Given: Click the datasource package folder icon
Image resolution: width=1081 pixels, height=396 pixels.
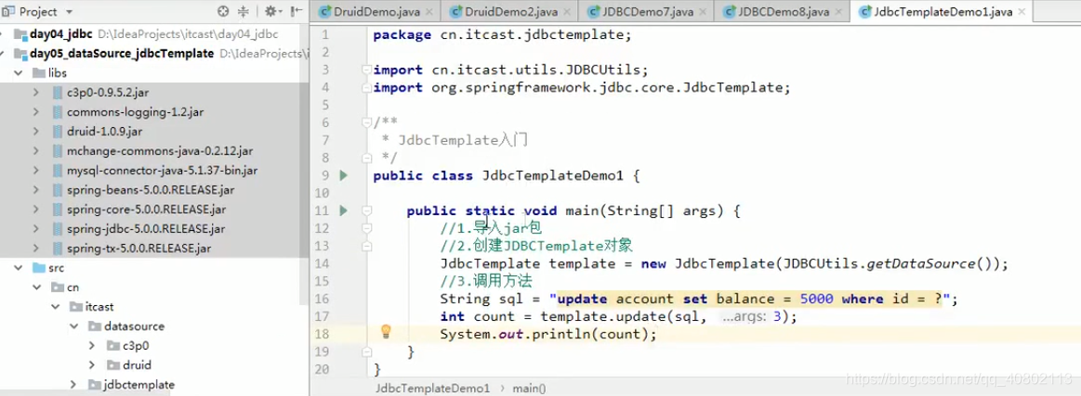Looking at the screenshot, I should (95, 326).
